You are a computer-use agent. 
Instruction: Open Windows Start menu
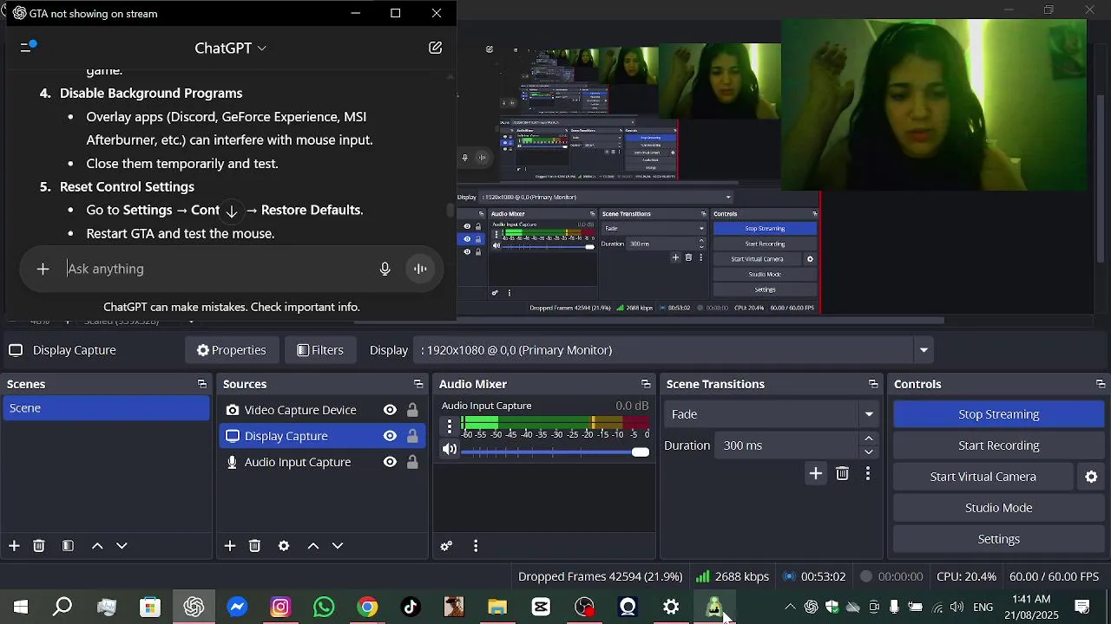[x=21, y=608]
